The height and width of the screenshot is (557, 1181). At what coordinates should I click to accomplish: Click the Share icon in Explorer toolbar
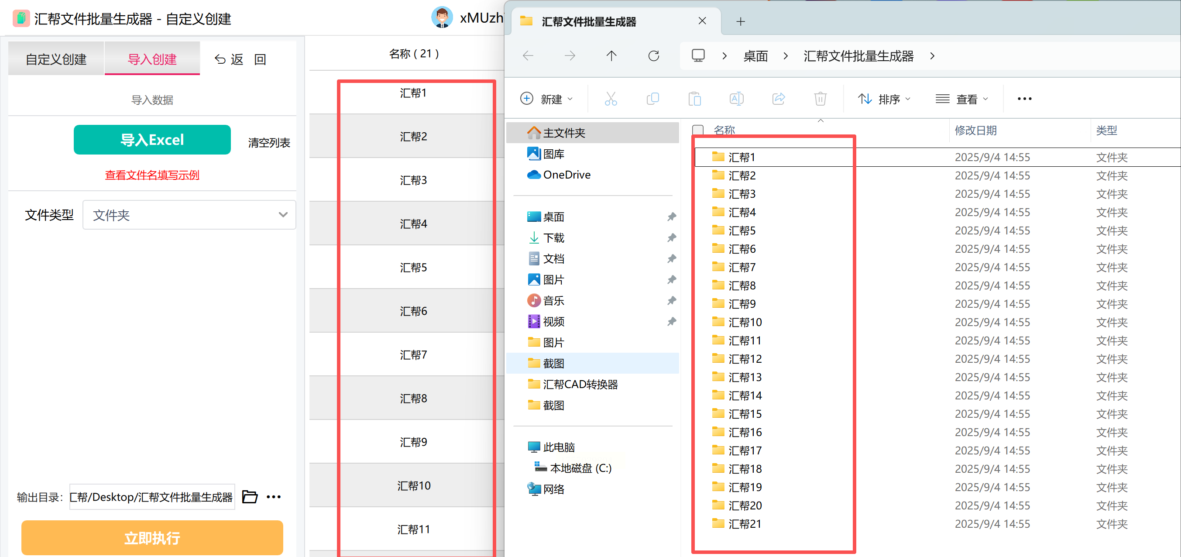779,99
